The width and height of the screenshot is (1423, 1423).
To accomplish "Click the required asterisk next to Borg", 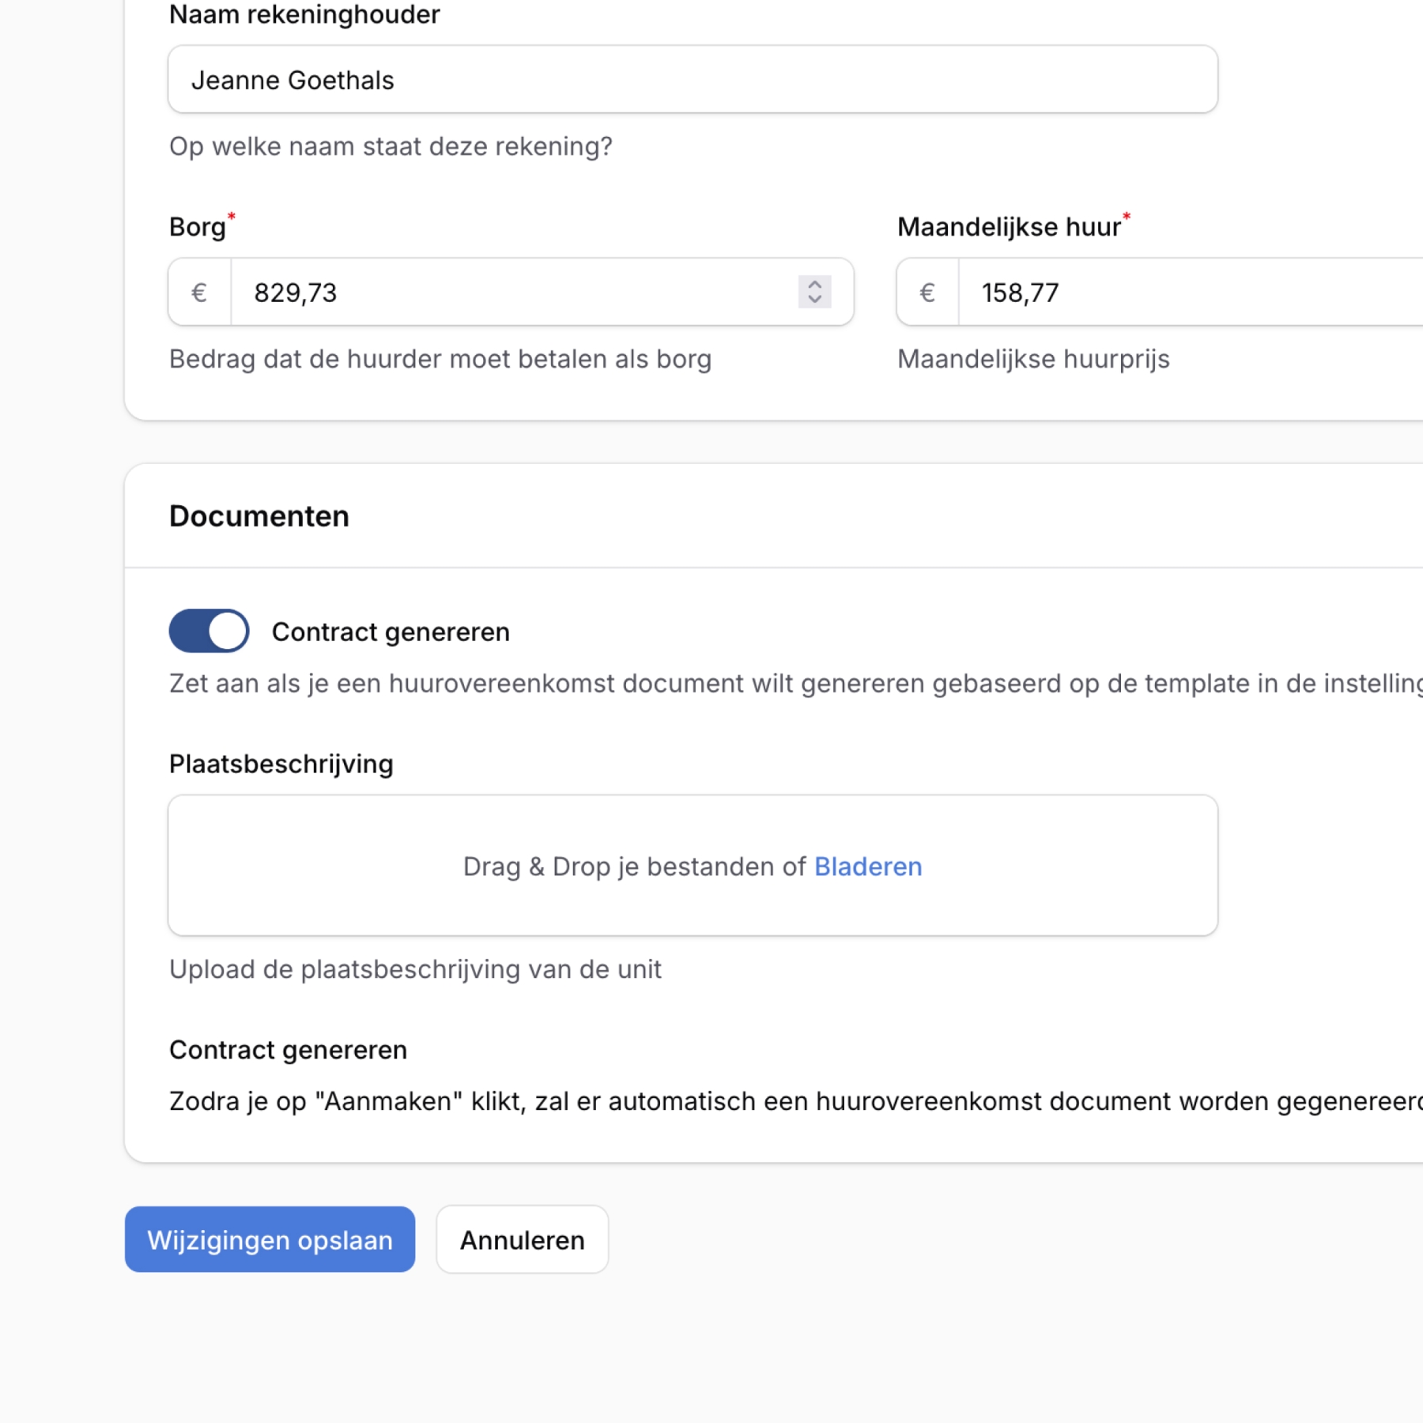I will click(x=230, y=215).
